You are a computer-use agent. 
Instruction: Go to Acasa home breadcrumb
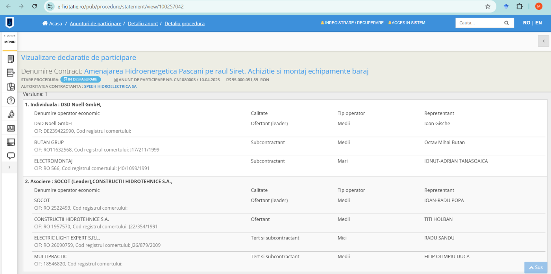(52, 24)
